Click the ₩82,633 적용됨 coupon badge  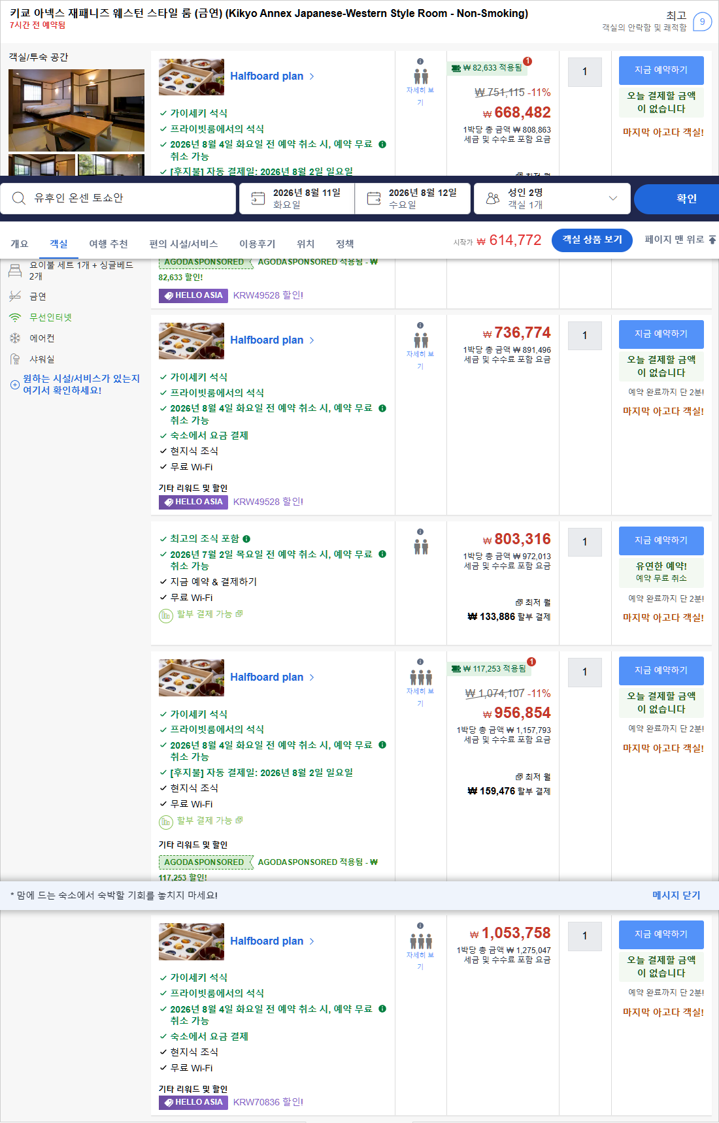click(487, 68)
